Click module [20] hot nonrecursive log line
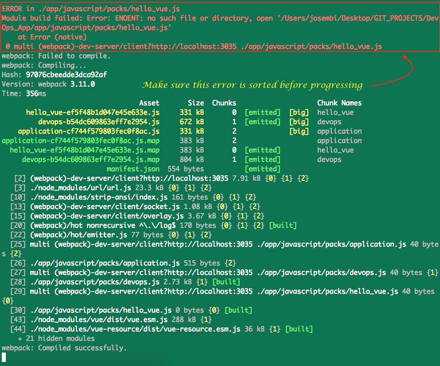Screen dimensions: 440x366 click(153, 226)
